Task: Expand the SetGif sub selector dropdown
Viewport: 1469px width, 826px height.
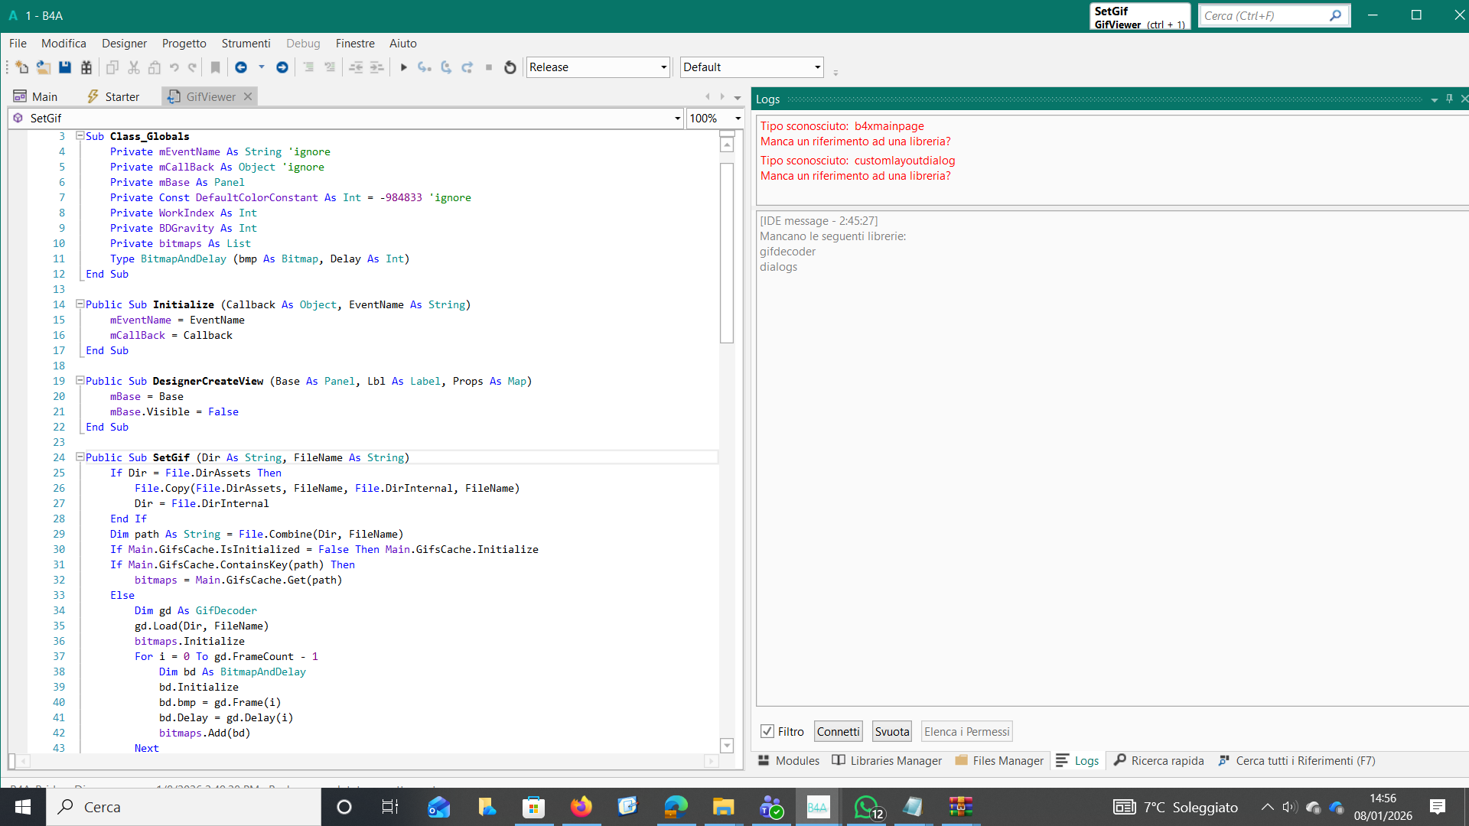Action: coord(677,118)
